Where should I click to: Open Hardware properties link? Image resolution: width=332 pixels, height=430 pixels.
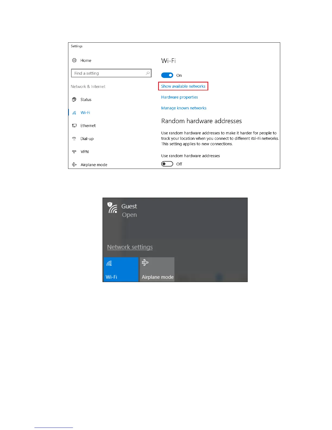(x=180, y=97)
